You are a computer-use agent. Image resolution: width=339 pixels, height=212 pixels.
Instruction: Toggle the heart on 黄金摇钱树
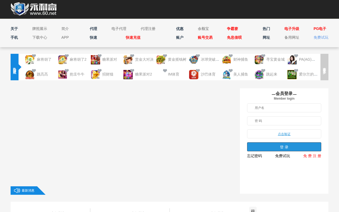[x=165, y=56]
